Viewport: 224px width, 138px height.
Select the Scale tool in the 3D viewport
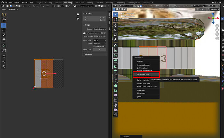(x=116, y=35)
